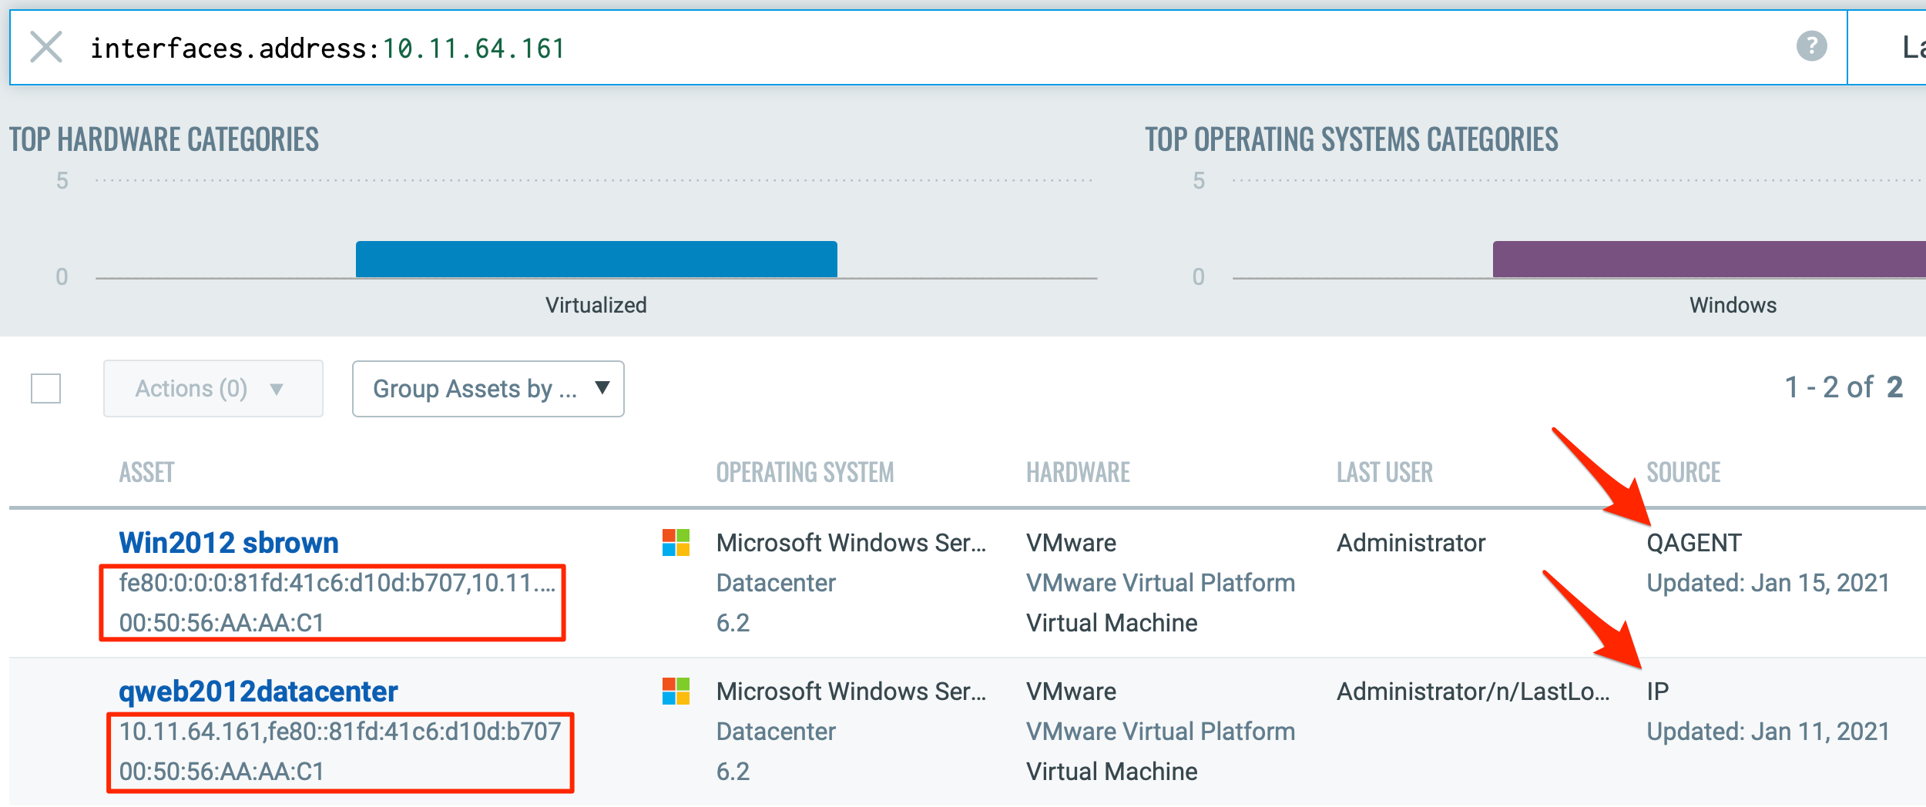Image resolution: width=1926 pixels, height=807 pixels.
Task: Click address 10.11.64.161,fe80::81fd:41c6:d10d:b707
Action: [x=340, y=732]
